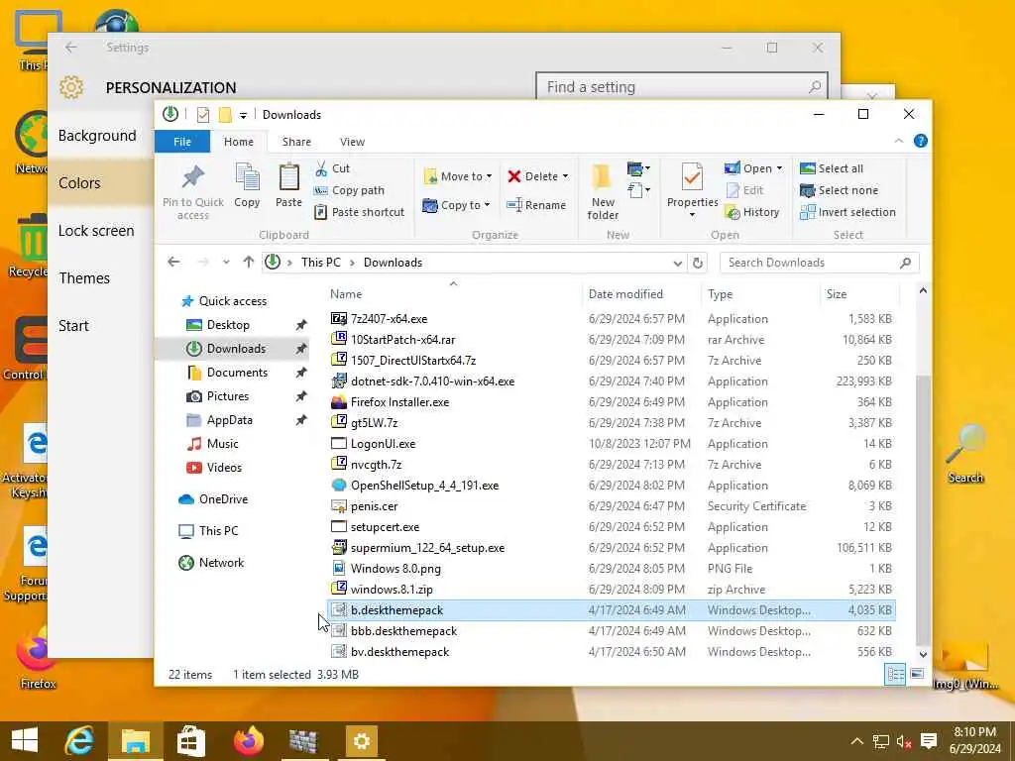This screenshot has height=761, width=1015.
Task: Open Action Center notifications icon
Action: (x=929, y=741)
